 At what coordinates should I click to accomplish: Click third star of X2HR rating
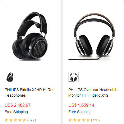tap(15, 120)
